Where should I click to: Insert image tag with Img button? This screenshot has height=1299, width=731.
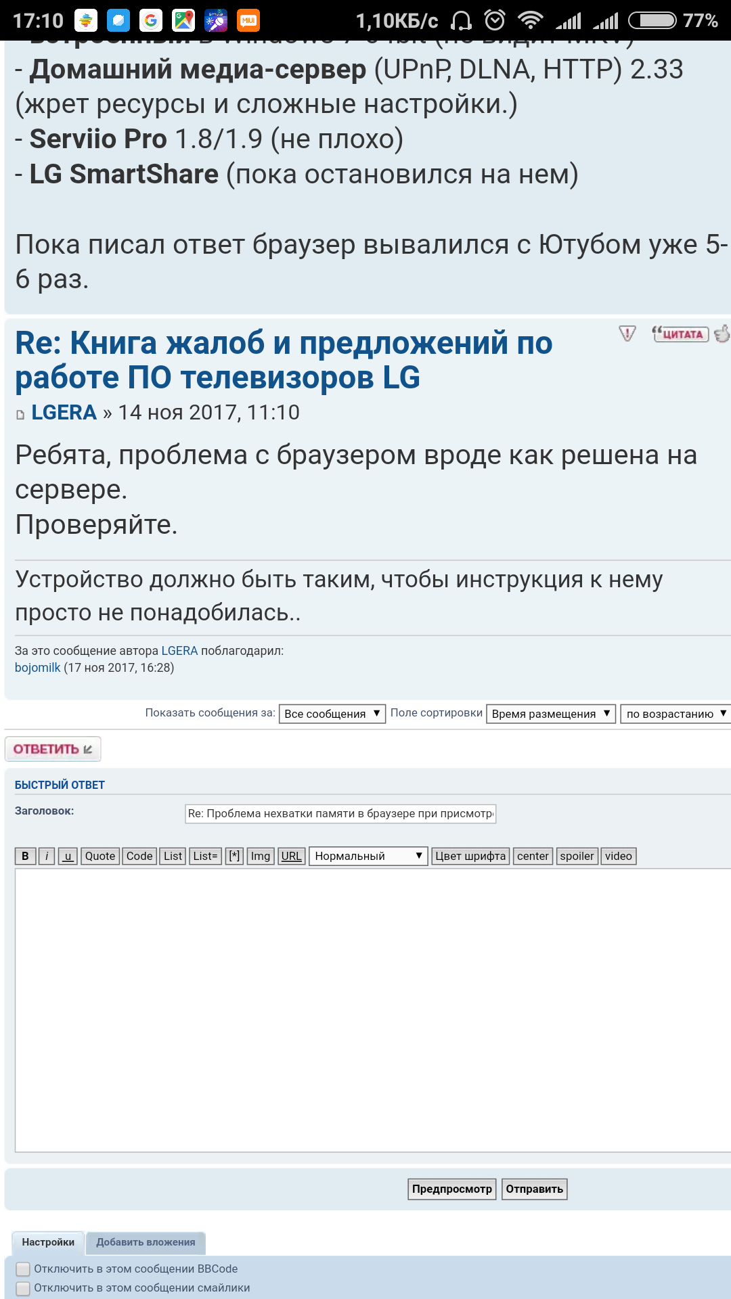[261, 856]
